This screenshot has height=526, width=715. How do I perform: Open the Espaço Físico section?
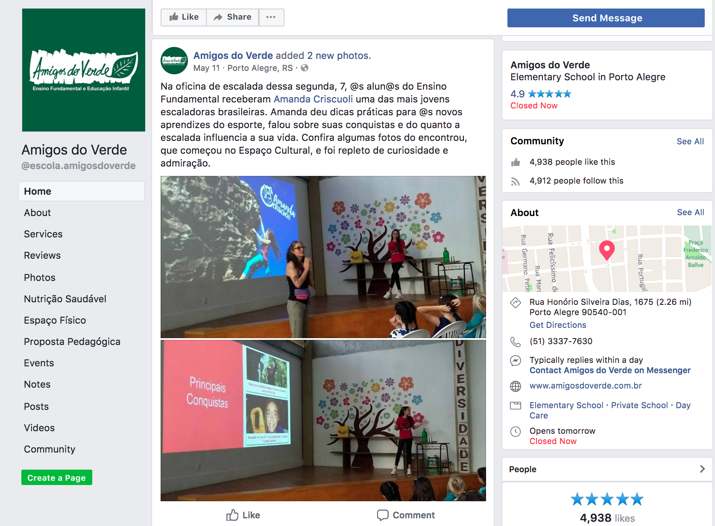pos(55,320)
